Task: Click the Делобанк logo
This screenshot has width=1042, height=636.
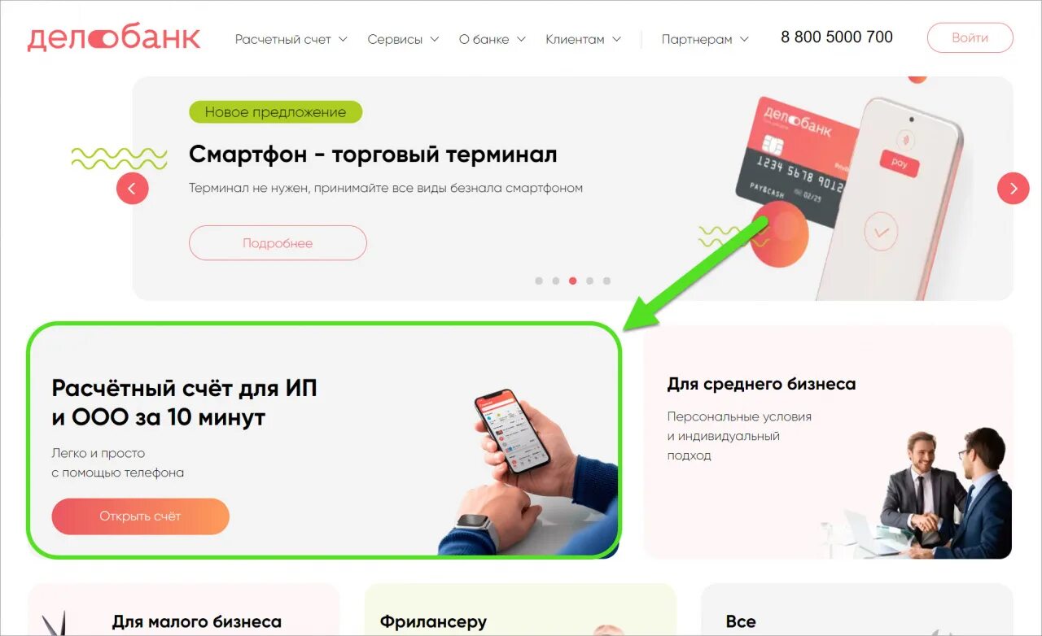Action: point(114,38)
